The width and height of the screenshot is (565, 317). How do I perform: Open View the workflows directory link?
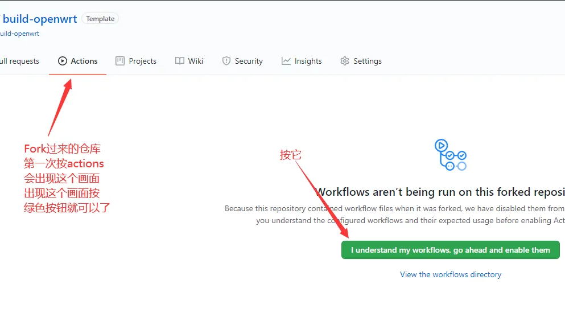click(x=451, y=274)
